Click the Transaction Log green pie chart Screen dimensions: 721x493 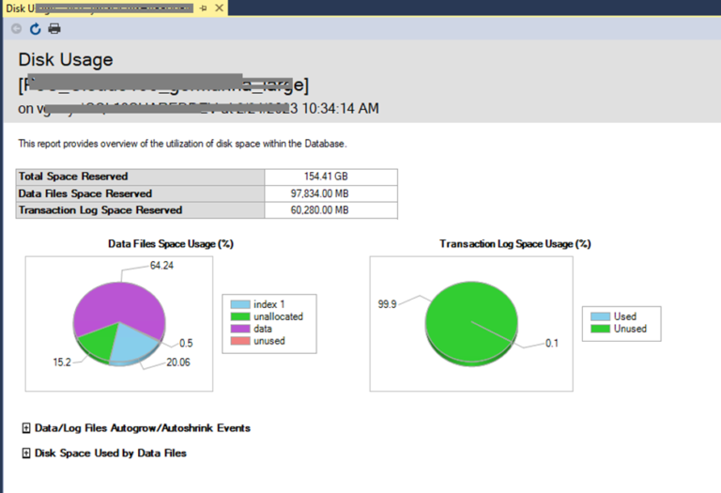point(471,322)
